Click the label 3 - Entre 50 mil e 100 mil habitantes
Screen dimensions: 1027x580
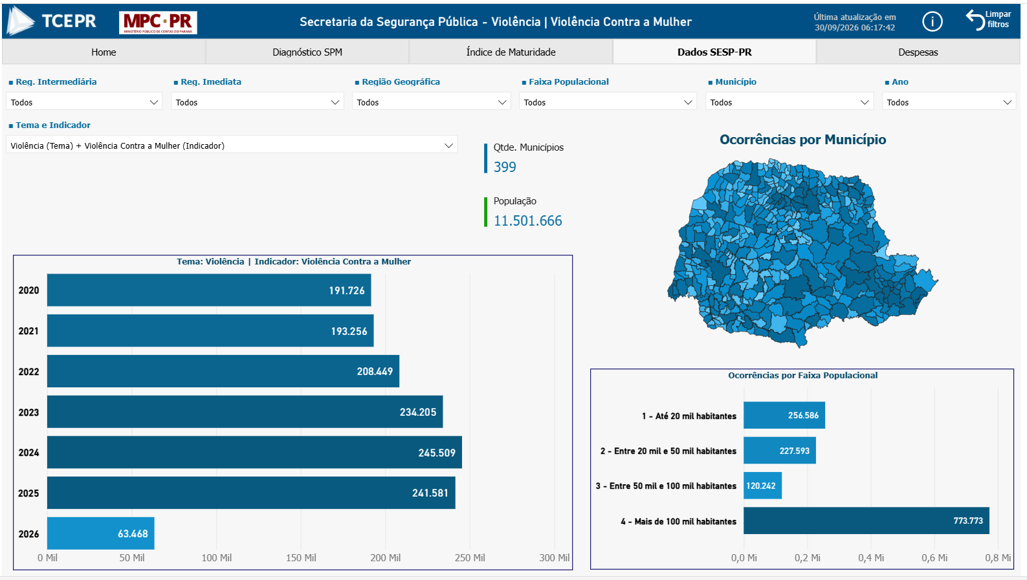(x=666, y=486)
